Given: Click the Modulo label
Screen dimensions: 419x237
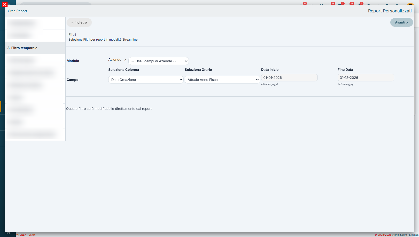Looking at the screenshot, I should coord(73,61).
